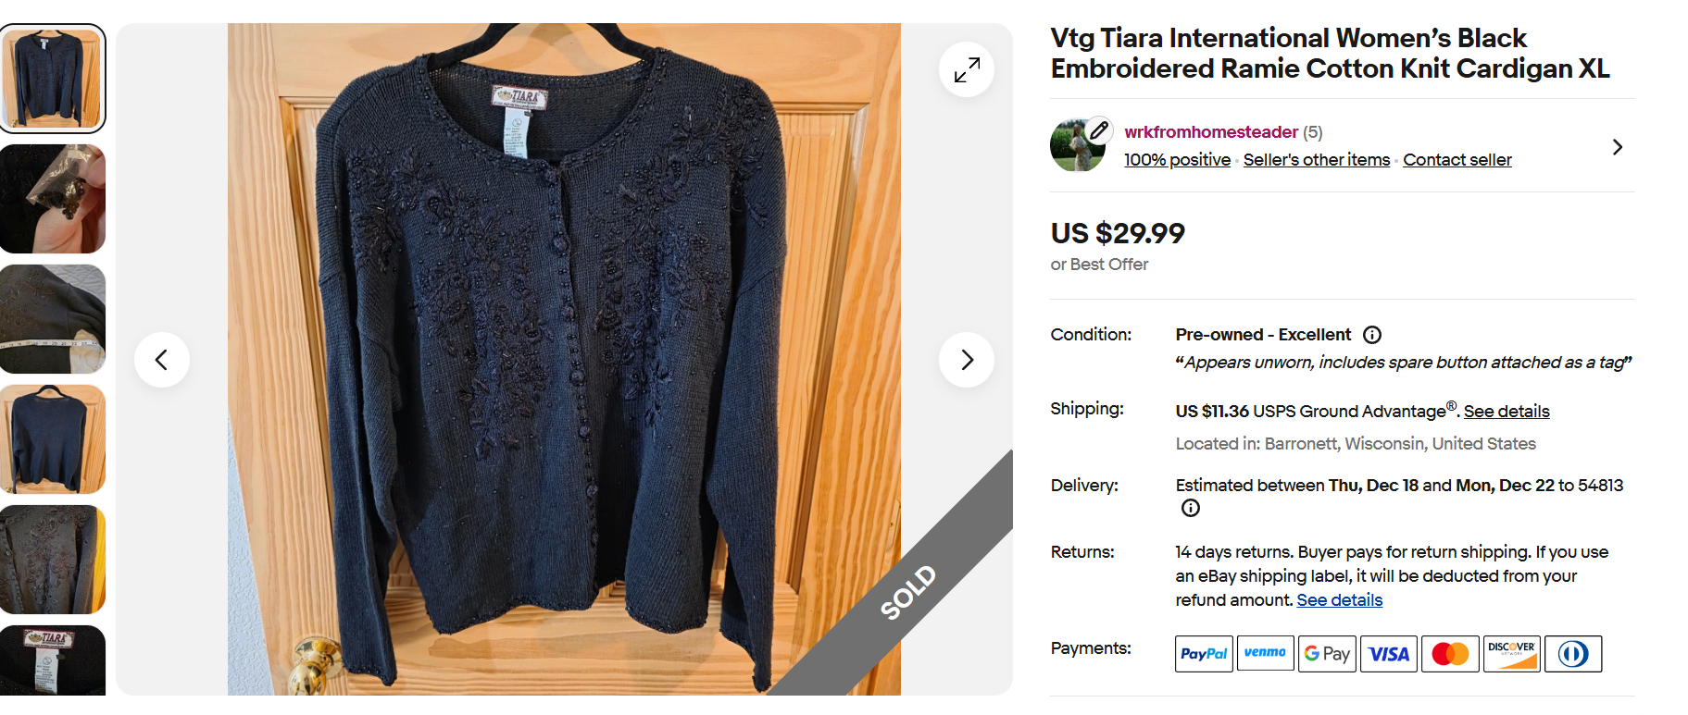Open Seller's other items link
The image size is (1688, 715).
click(1316, 160)
